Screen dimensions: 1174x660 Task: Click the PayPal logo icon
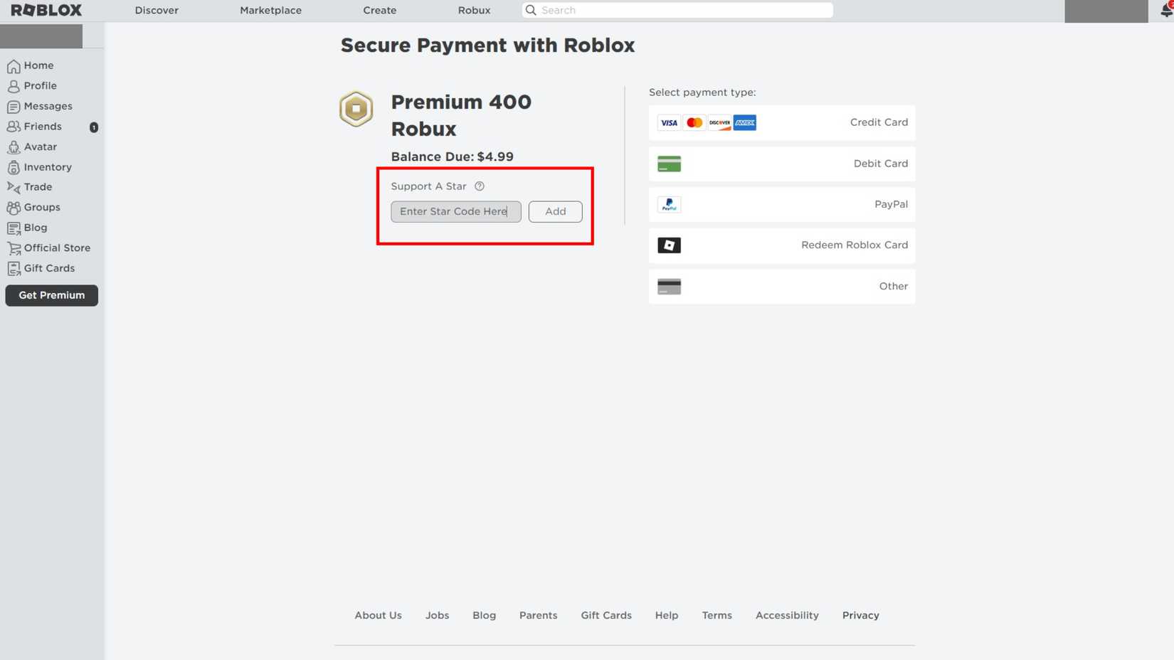(669, 205)
